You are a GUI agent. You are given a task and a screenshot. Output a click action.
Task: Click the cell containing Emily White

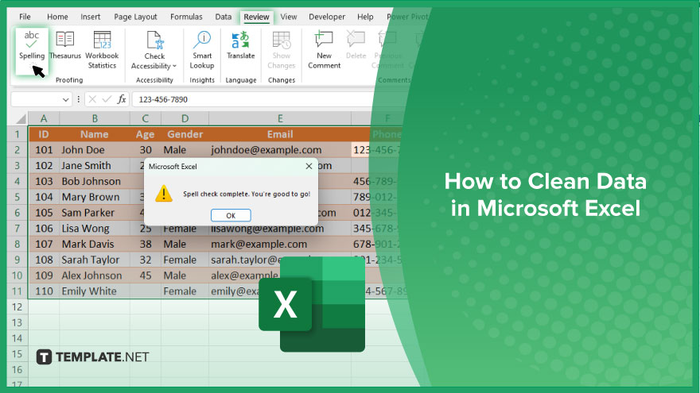[x=95, y=291]
